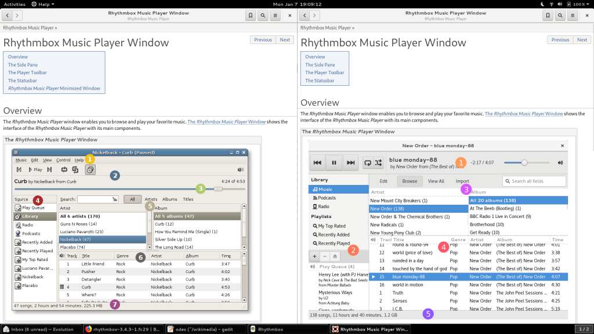This screenshot has height=334, width=594.
Task: Click the New Order blue monday screenshot image
Action: point(439,230)
